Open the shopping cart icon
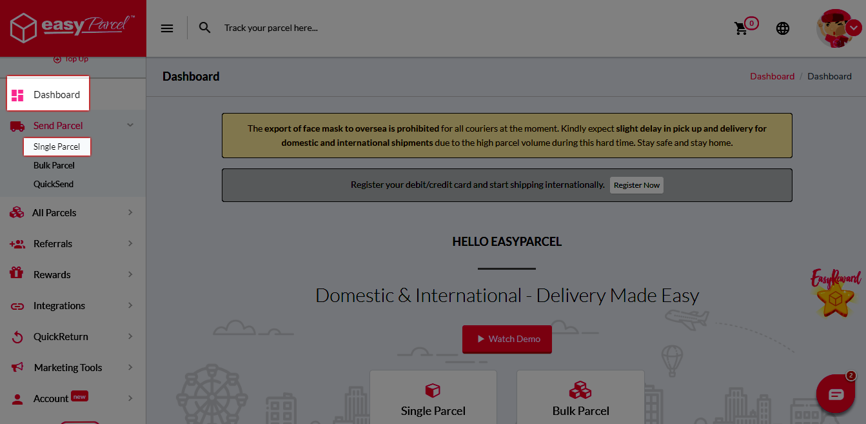The width and height of the screenshot is (866, 424). [741, 28]
